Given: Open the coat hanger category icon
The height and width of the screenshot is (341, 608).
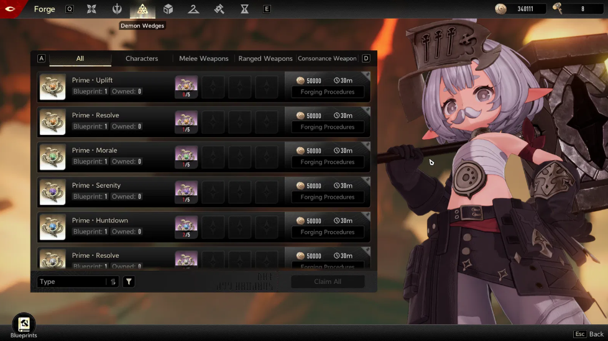Looking at the screenshot, I should point(193,9).
